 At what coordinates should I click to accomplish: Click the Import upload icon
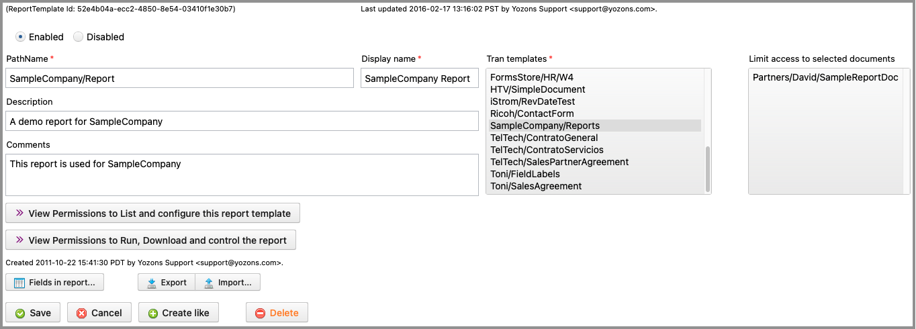(208, 283)
